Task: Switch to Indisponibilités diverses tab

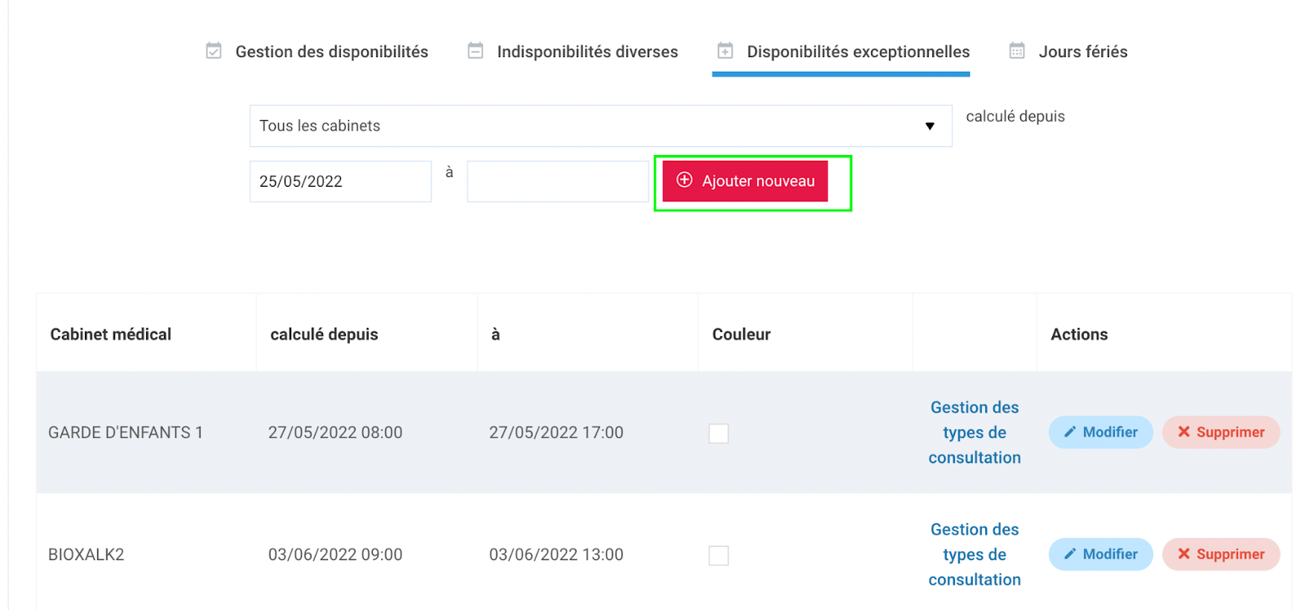Action: [573, 51]
